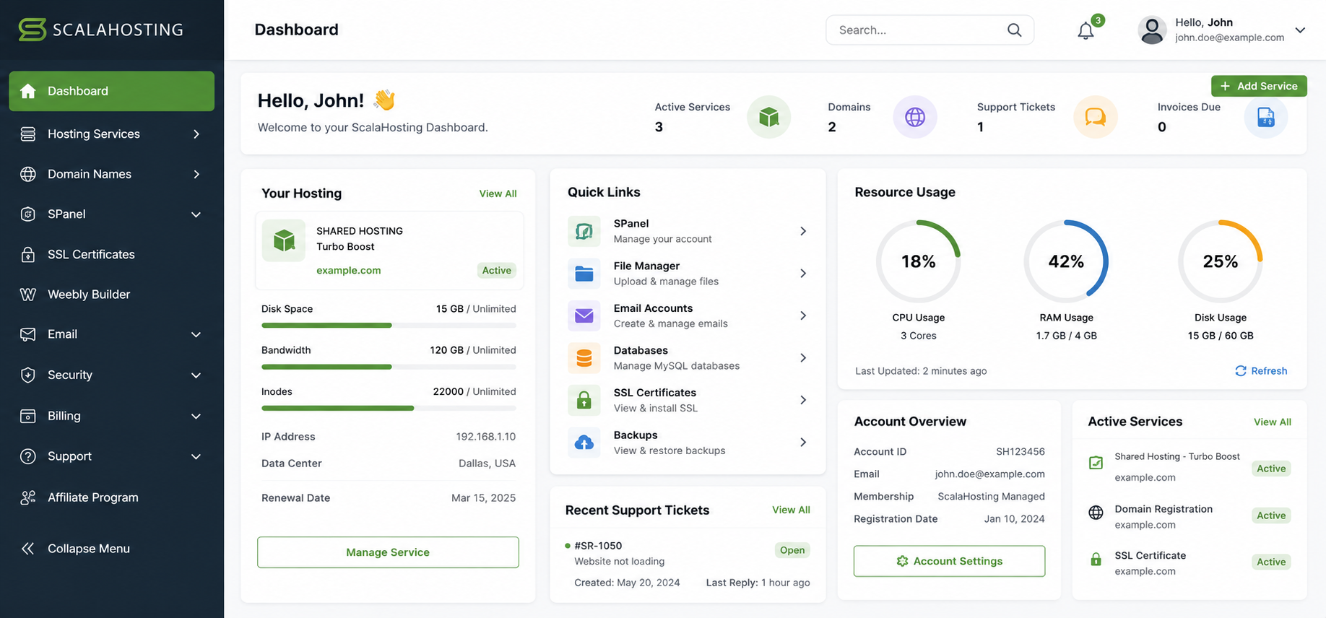
Task: Click the Domains globe icon
Action: click(x=915, y=117)
